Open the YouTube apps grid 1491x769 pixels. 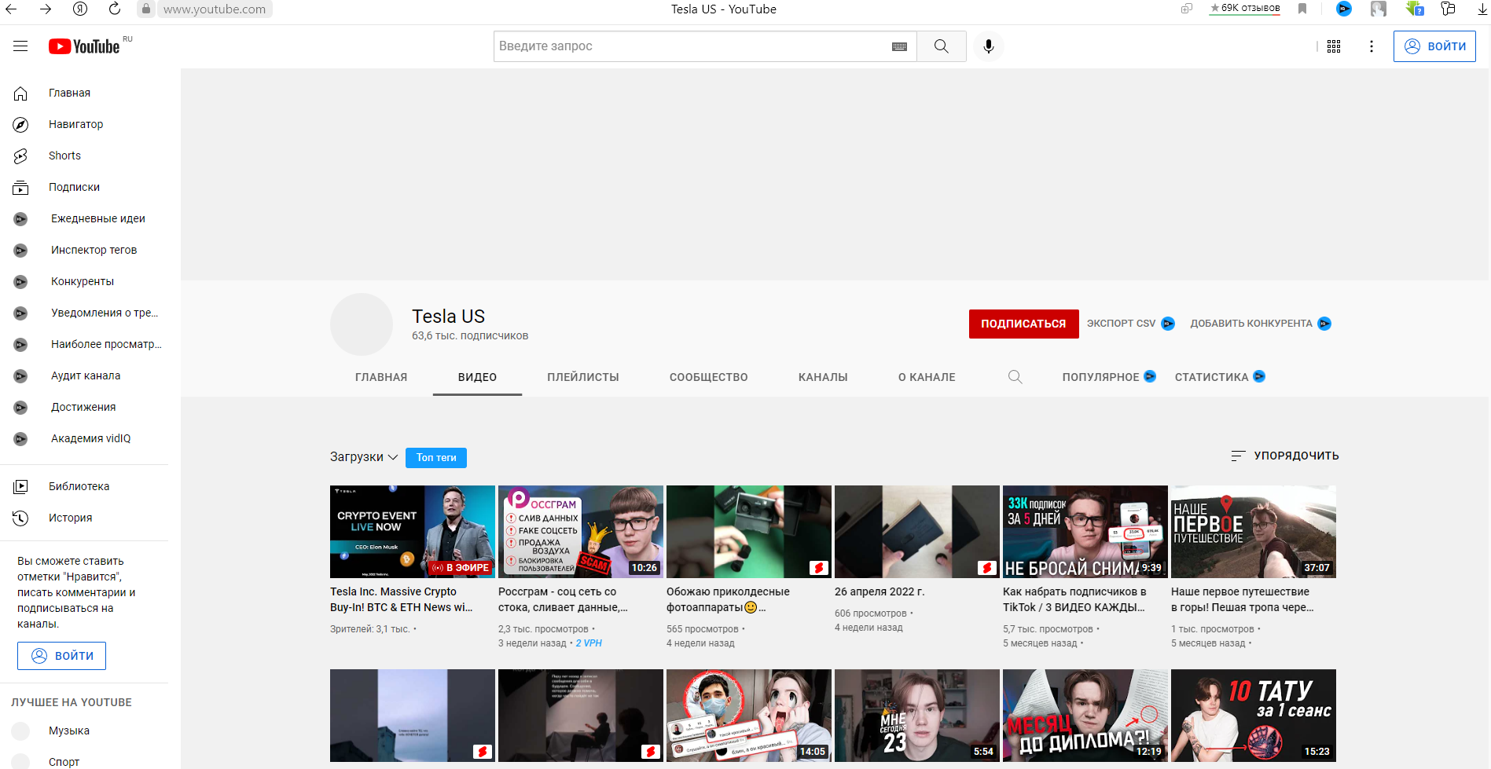click(x=1334, y=46)
